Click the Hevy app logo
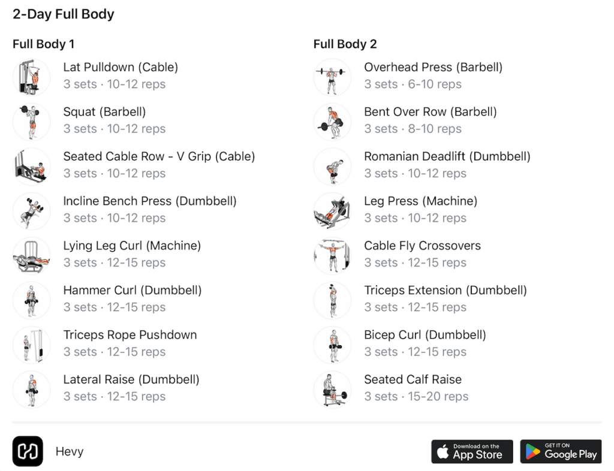 click(28, 451)
